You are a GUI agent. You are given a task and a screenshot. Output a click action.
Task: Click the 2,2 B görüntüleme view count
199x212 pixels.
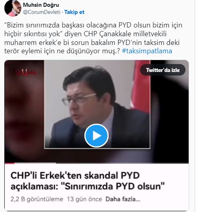(37, 199)
